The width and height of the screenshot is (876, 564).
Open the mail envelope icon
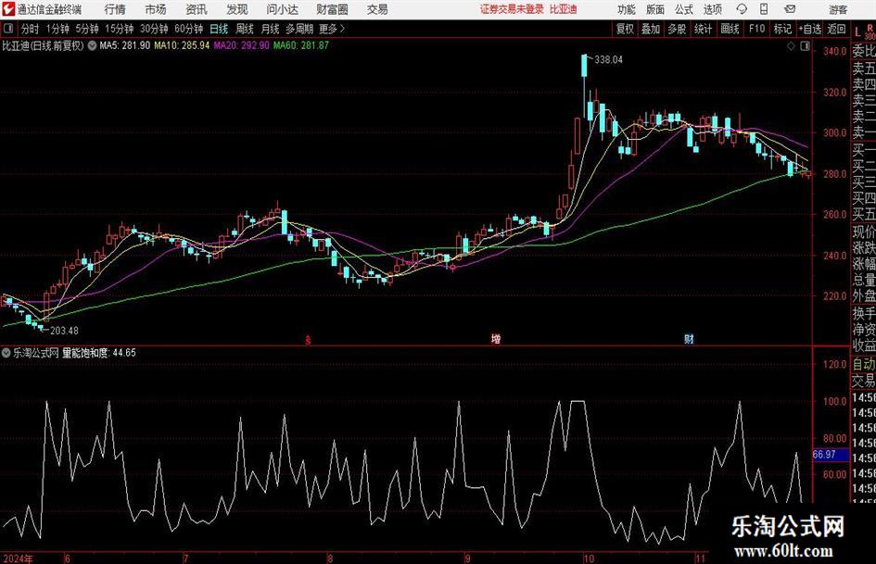coord(790,9)
